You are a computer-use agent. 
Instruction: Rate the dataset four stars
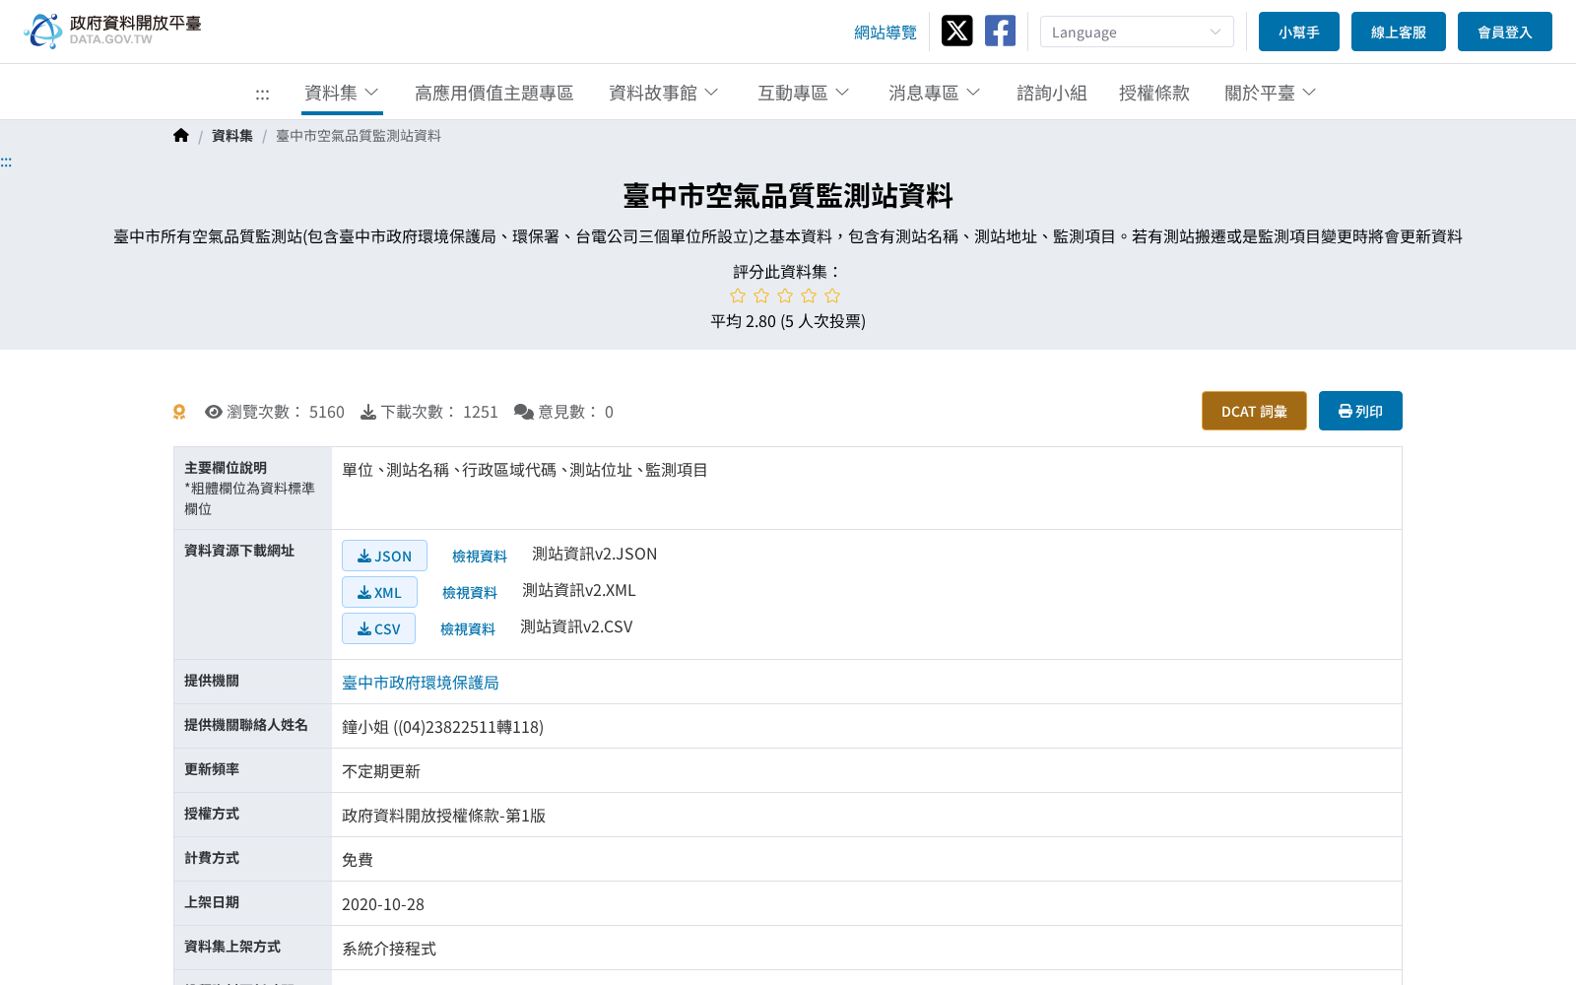(x=809, y=295)
